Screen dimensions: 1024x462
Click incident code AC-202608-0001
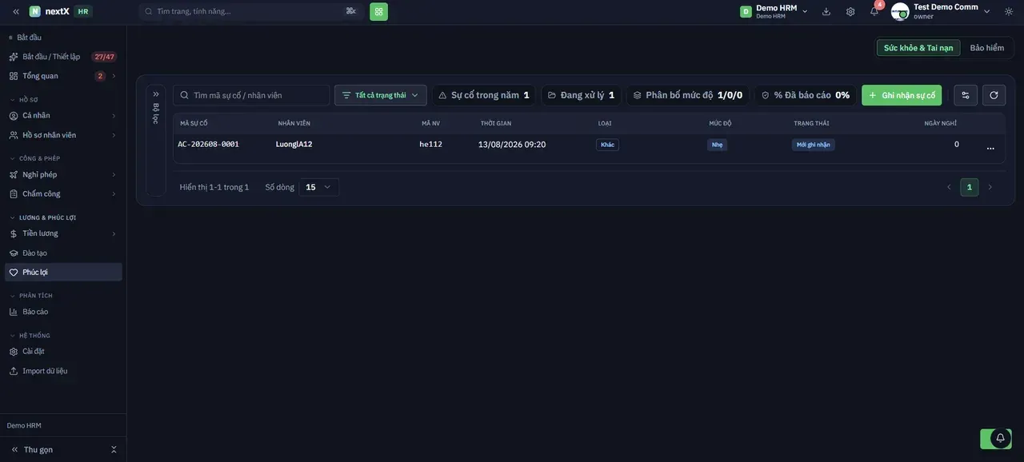(x=208, y=145)
